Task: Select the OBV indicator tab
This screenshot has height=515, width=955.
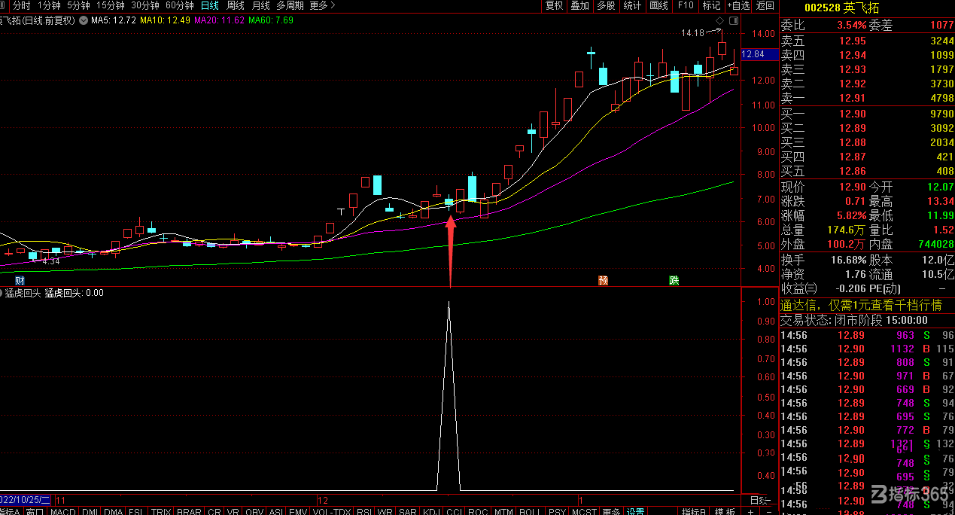Action: pyautogui.click(x=255, y=511)
